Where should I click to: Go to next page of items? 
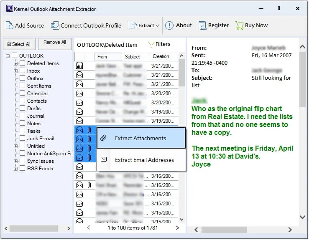pos(177,228)
